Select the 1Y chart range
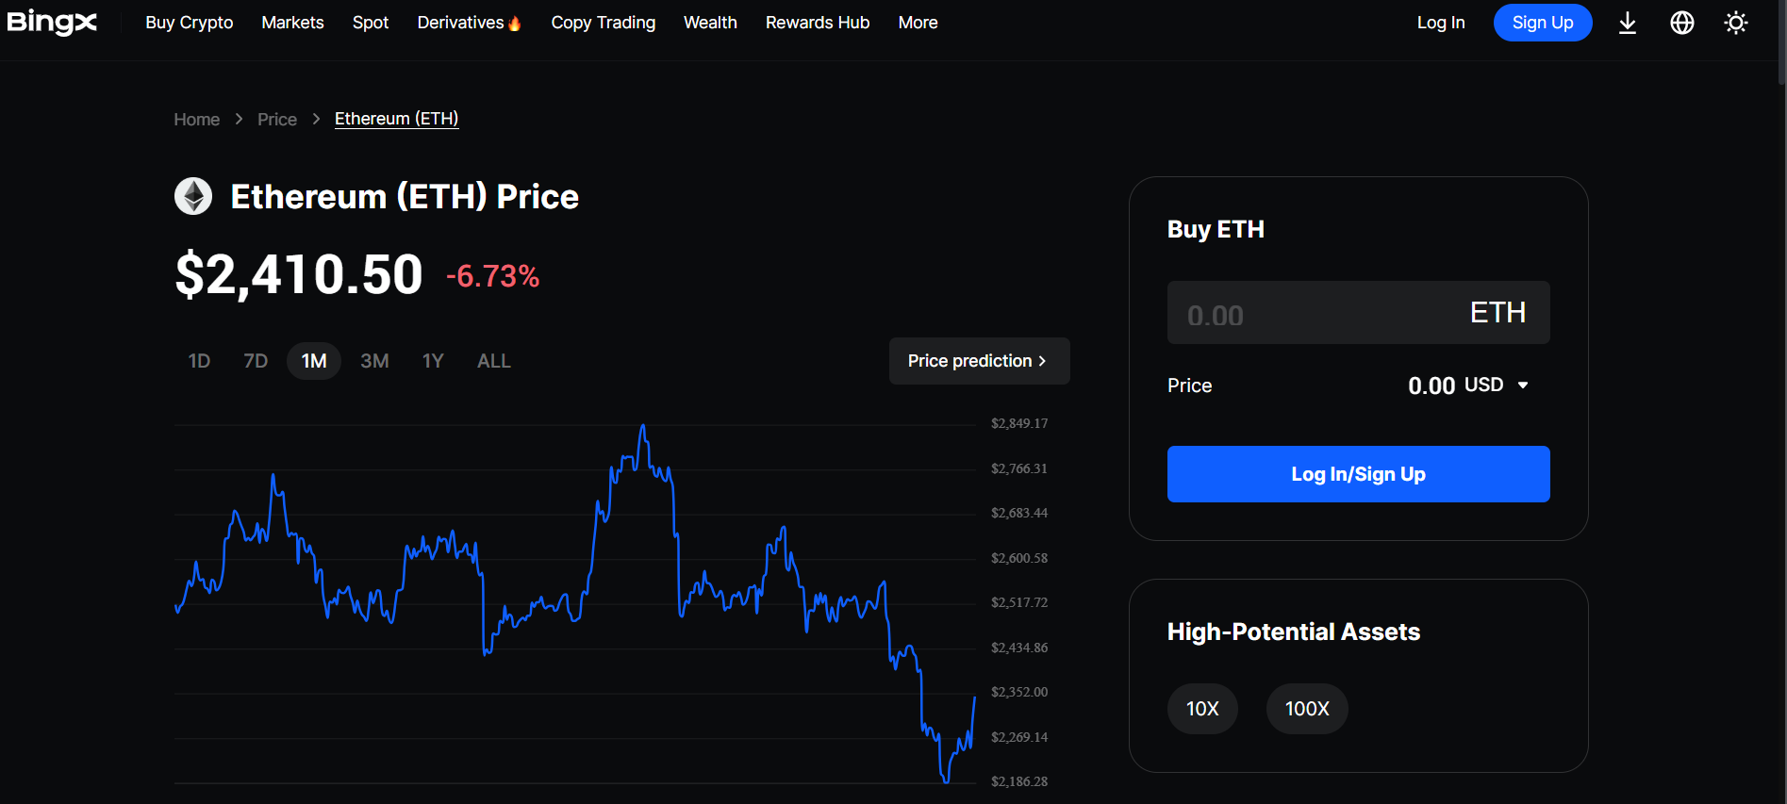 pyautogui.click(x=433, y=361)
